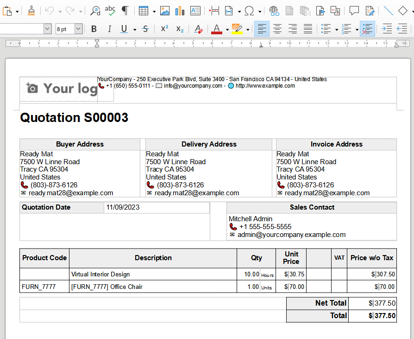Apply the red font color

point(217,29)
